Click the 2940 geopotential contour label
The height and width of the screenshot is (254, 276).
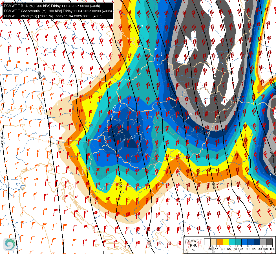click(x=216, y=98)
